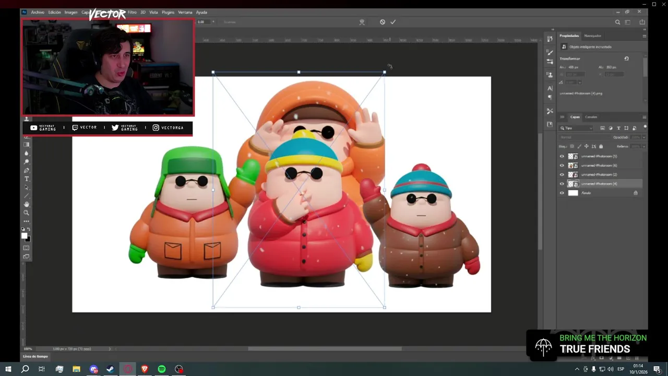
Task: Select the Line tool
Action: [x=27, y=196]
